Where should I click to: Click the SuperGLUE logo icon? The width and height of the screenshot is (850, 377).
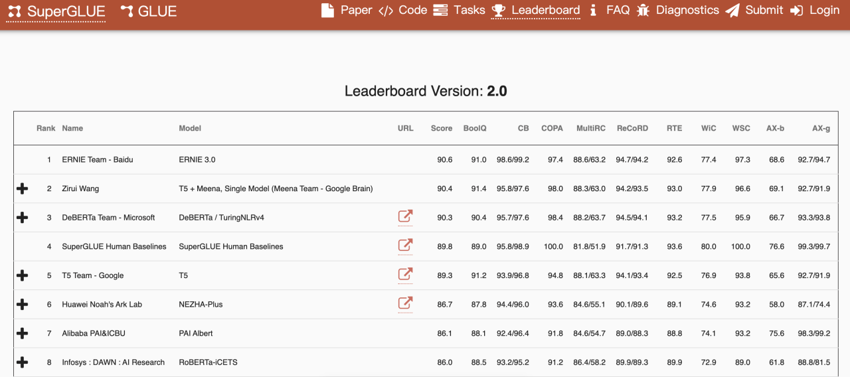point(14,11)
